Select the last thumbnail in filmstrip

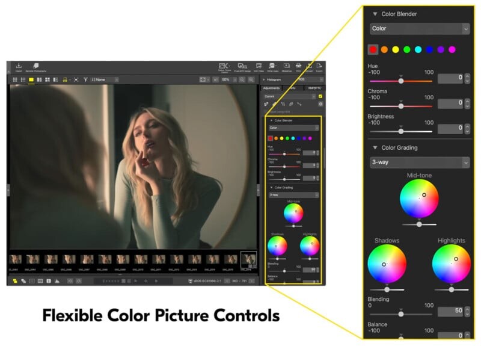[248, 259]
